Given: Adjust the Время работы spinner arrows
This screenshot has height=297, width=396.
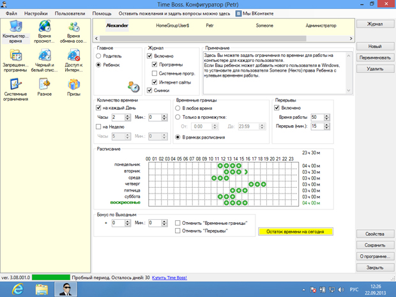Looking at the screenshot, I should click(331, 118).
